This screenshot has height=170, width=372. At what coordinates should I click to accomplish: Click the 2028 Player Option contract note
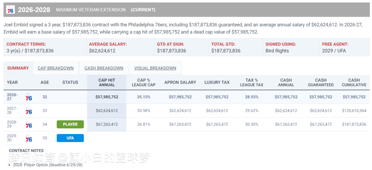click(48, 165)
